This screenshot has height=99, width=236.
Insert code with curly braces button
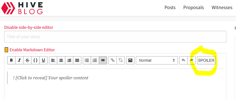[x=35, y=60]
